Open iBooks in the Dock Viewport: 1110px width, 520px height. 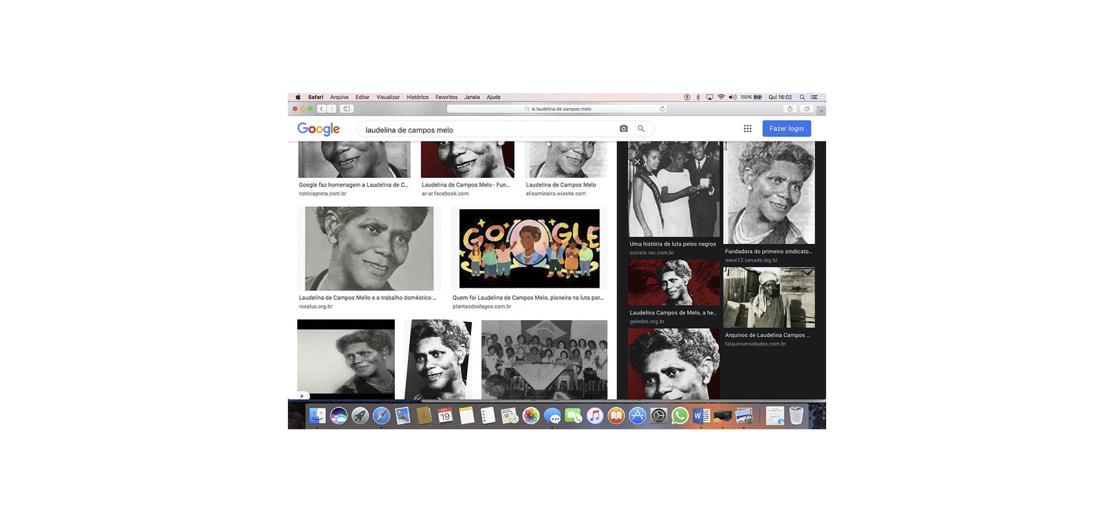(x=616, y=415)
